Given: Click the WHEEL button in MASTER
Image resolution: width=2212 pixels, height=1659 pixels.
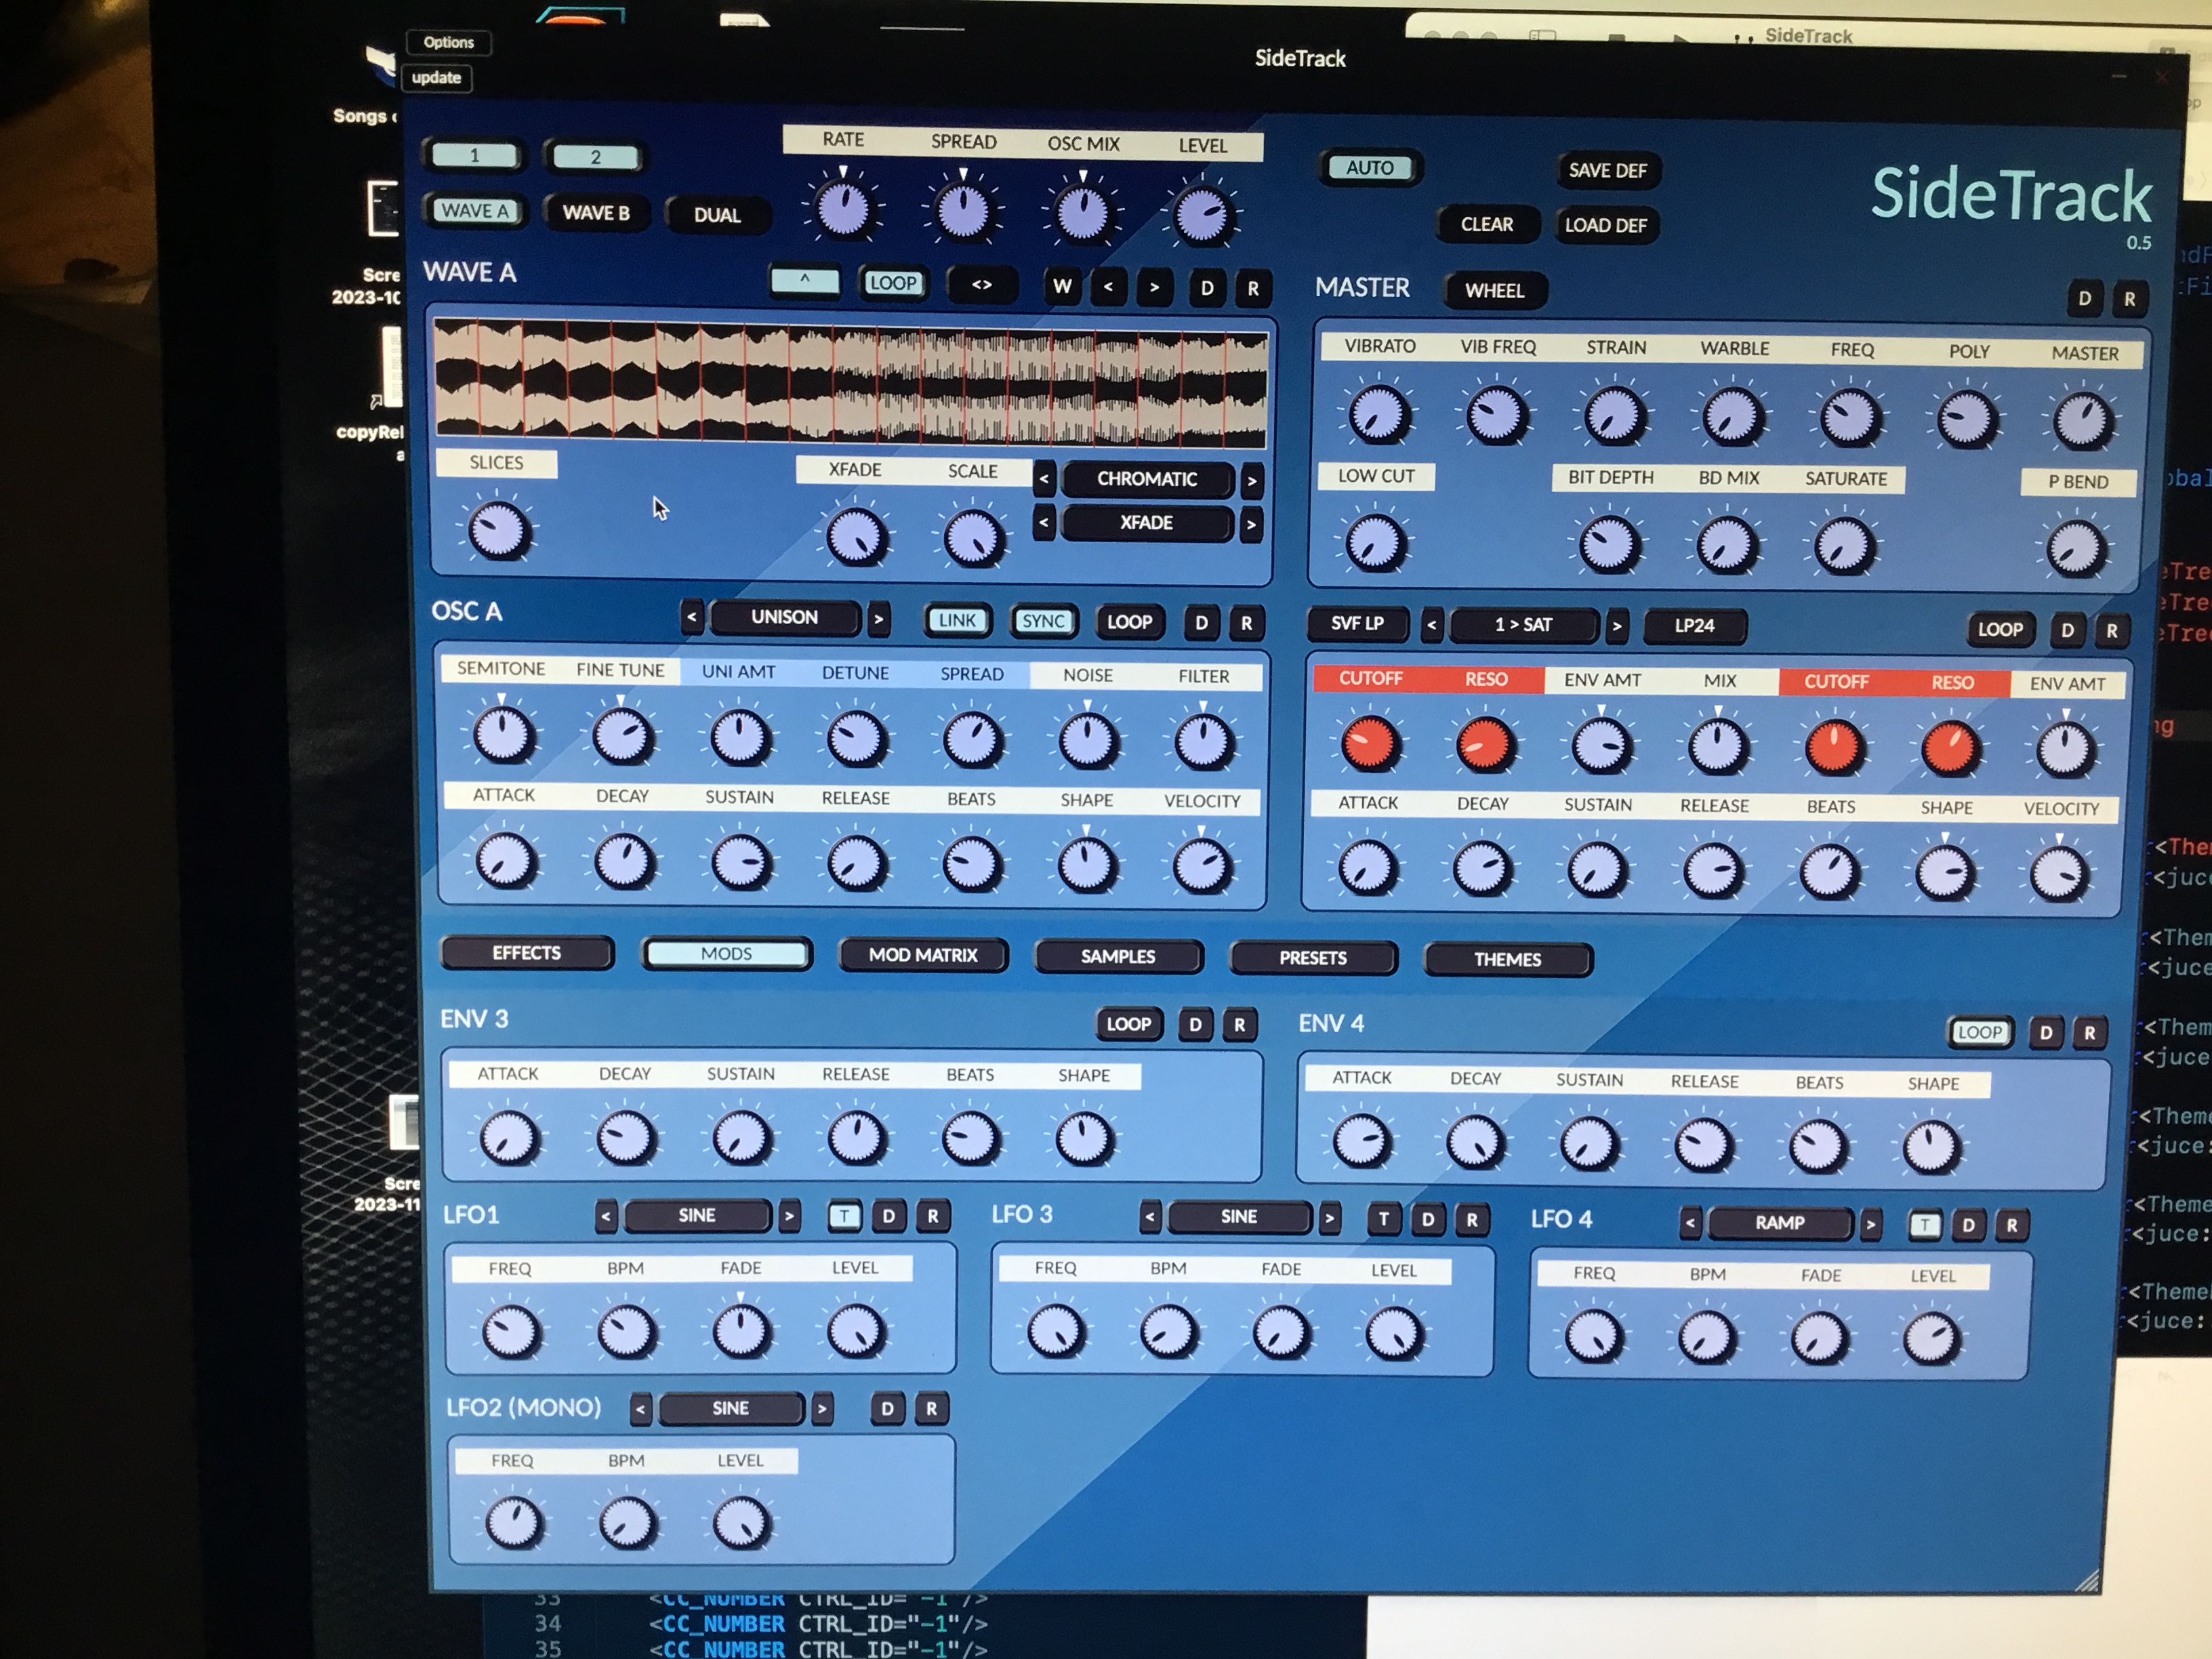Looking at the screenshot, I should tap(1496, 291).
